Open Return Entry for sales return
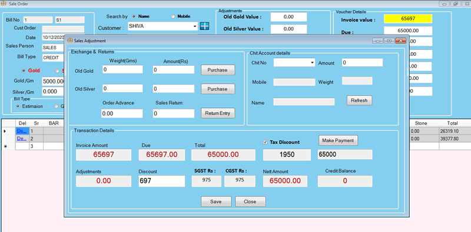Image resolution: width=471 pixels, height=232 pixels. click(218, 113)
